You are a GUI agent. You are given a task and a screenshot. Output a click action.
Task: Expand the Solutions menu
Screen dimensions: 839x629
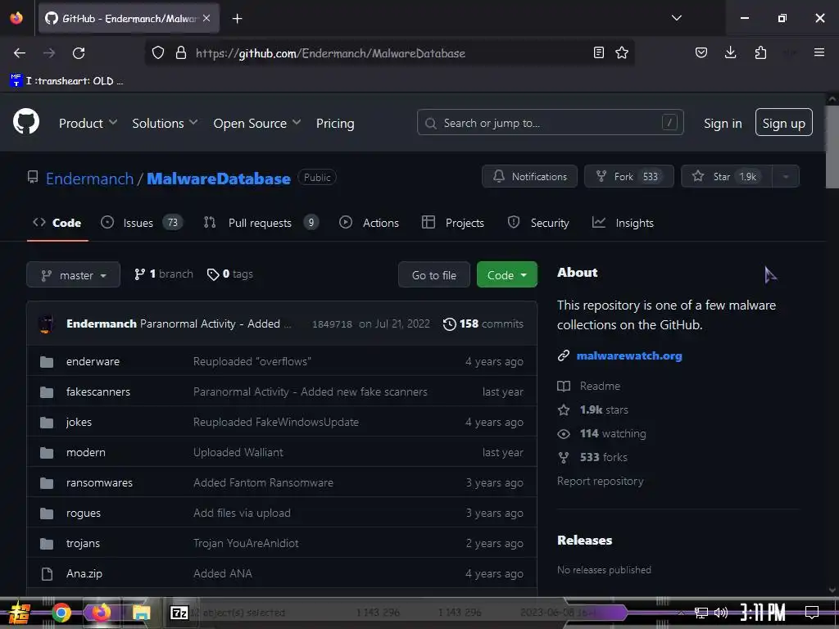pyautogui.click(x=165, y=123)
